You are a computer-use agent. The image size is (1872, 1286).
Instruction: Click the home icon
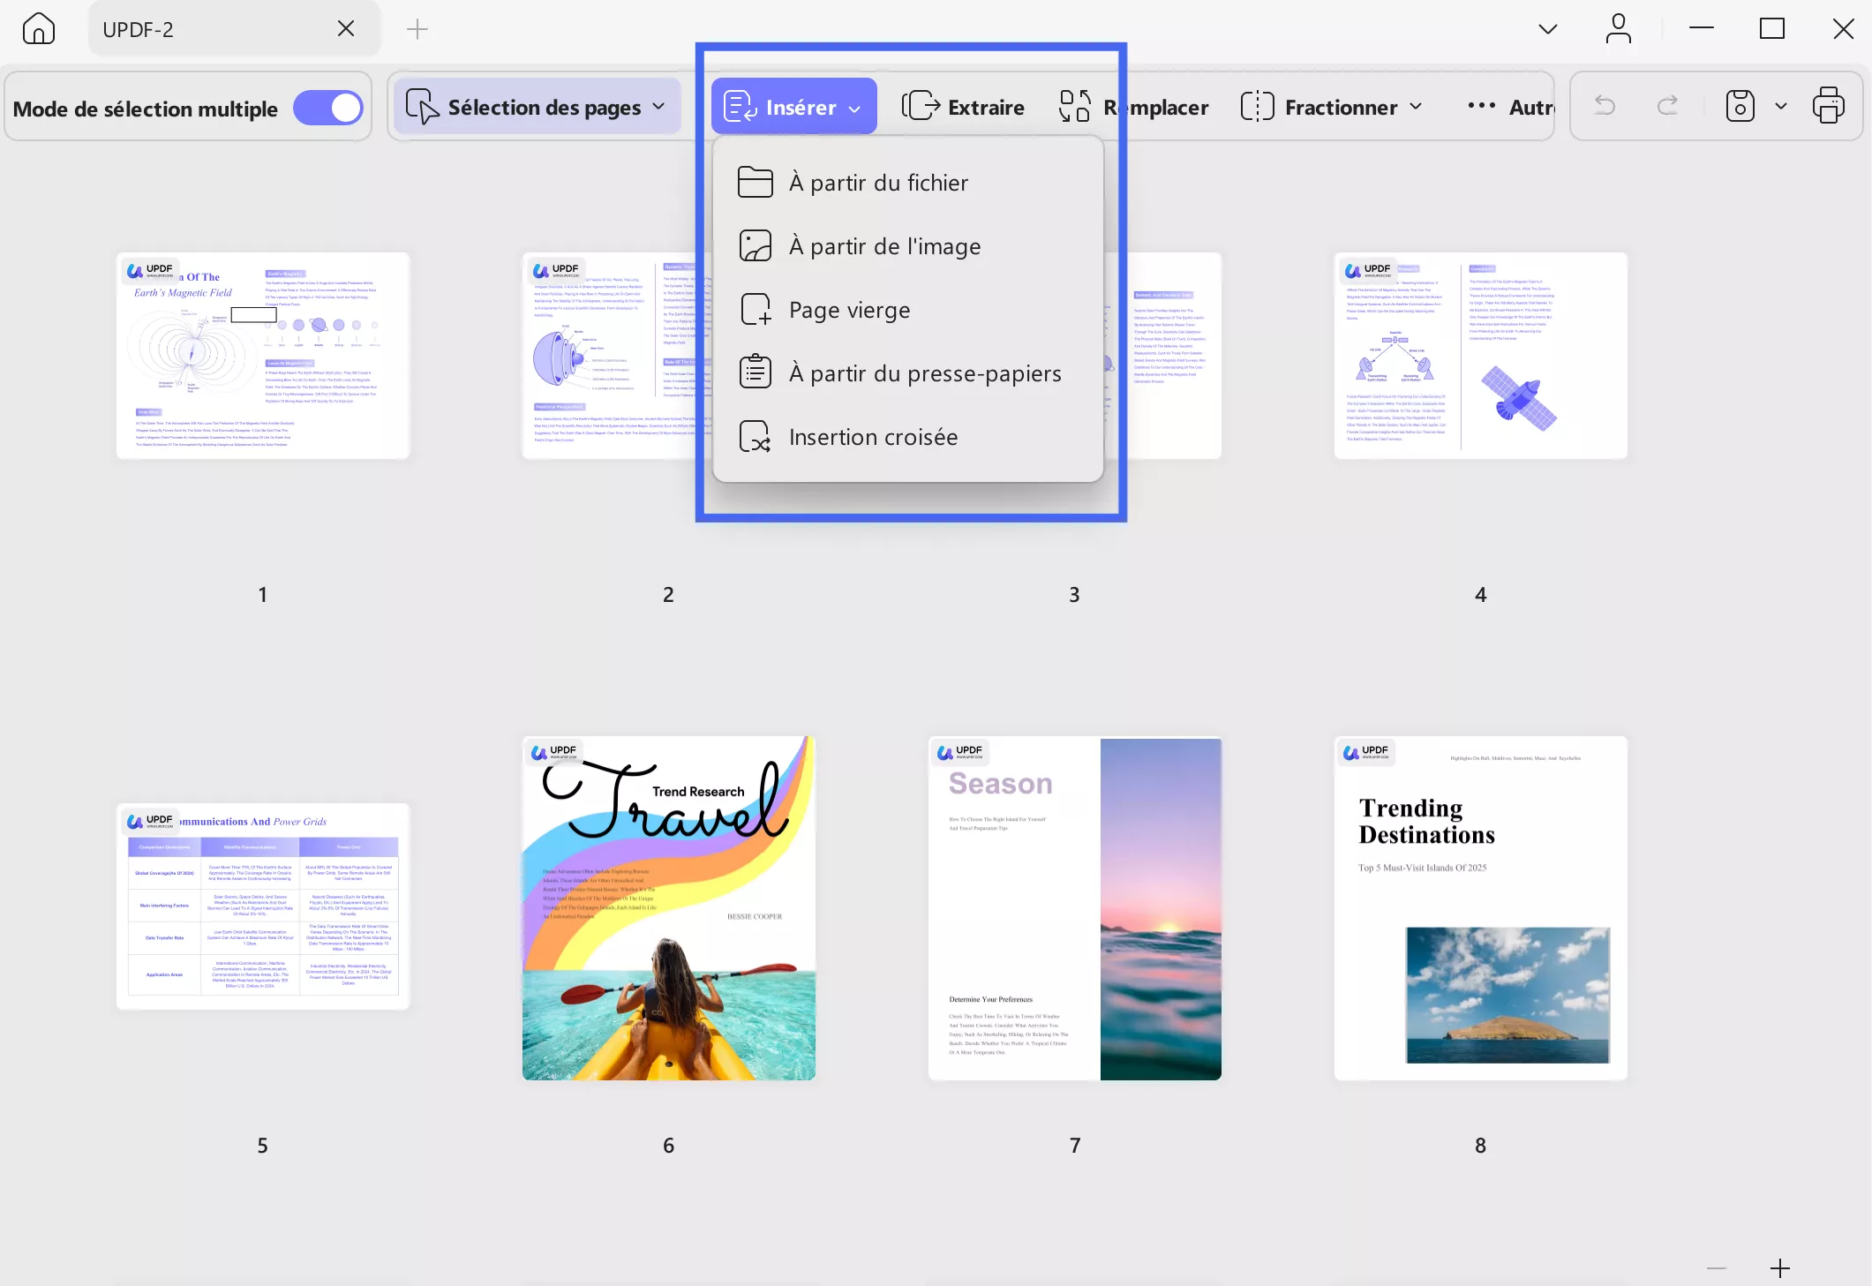(x=38, y=29)
